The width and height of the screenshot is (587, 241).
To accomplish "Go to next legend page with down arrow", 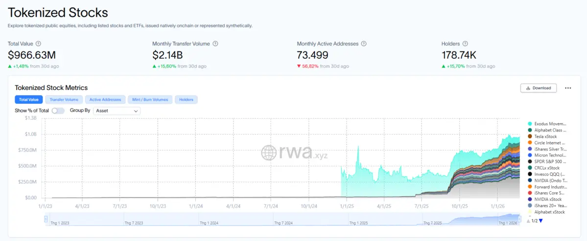I will [x=541, y=221].
